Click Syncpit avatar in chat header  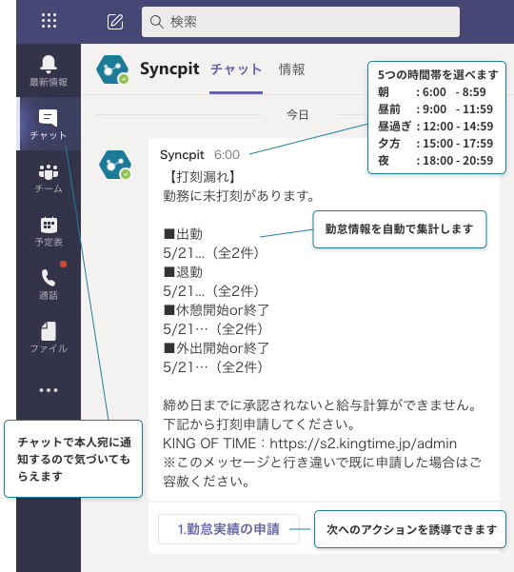click(x=112, y=69)
